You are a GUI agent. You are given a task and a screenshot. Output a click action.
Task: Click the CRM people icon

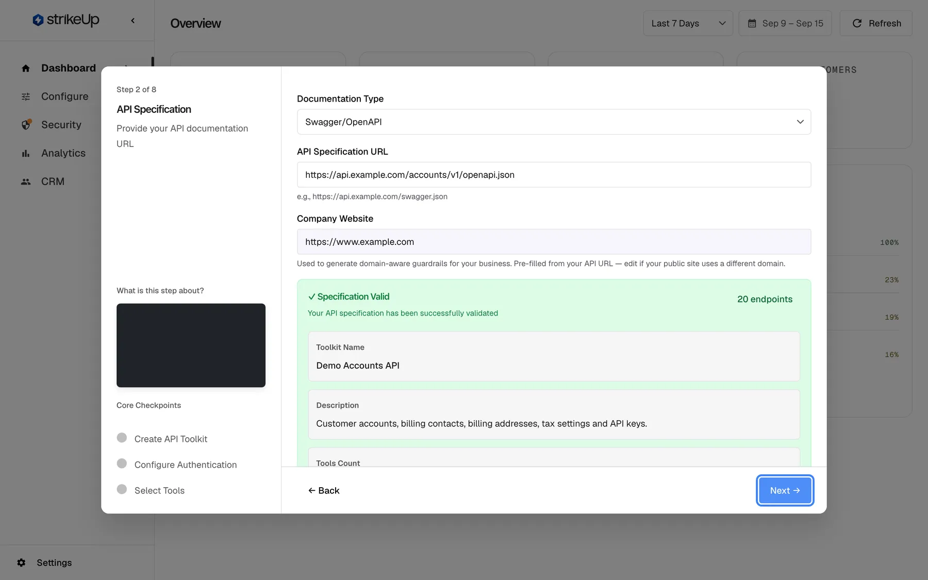[x=26, y=181]
